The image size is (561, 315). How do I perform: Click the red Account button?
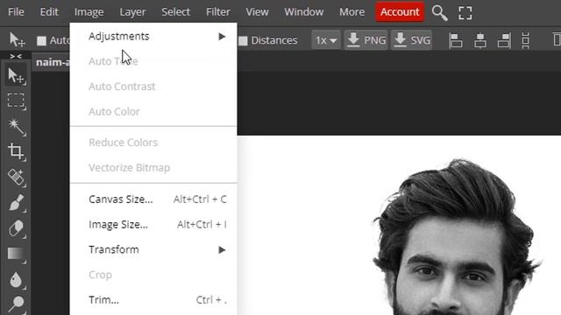click(400, 11)
